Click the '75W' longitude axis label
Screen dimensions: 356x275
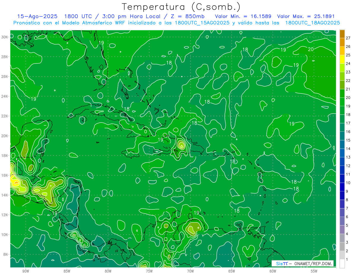pyautogui.click(x=149, y=271)
